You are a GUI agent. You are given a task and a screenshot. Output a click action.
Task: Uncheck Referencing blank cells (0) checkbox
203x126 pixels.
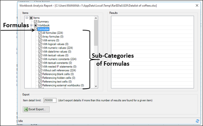(x=40, y=74)
